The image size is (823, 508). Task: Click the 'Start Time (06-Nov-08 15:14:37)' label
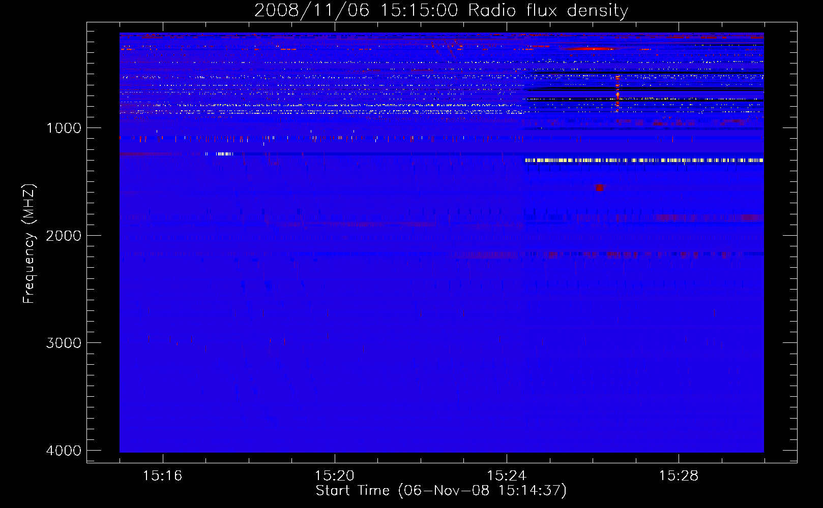pyautogui.click(x=441, y=491)
